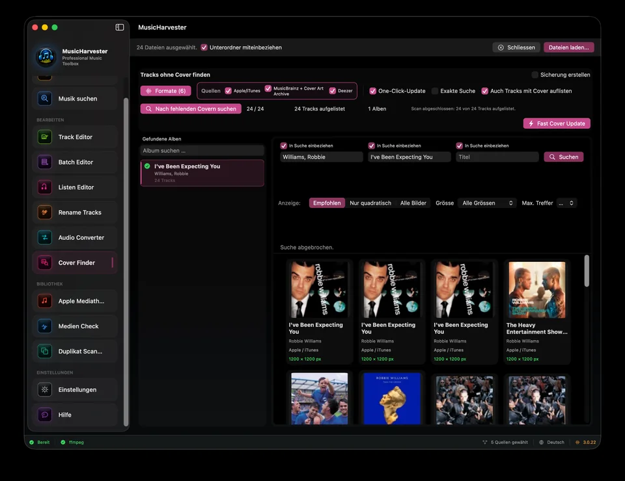Click the album field I've Been Expecting You
The image size is (625, 481).
tap(410, 157)
